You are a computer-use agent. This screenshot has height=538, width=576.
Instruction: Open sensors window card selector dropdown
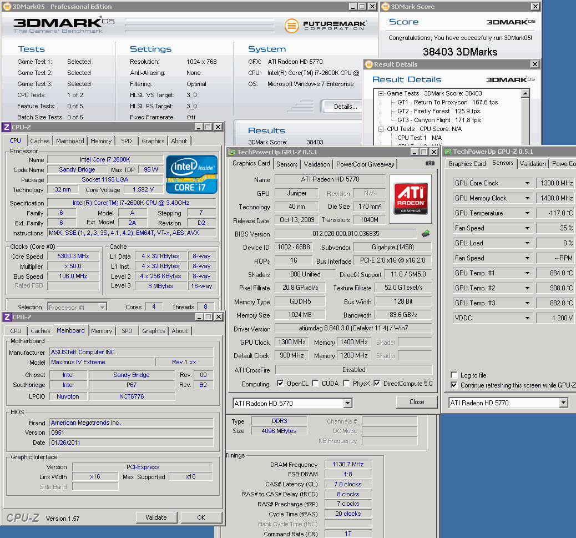pos(563,403)
